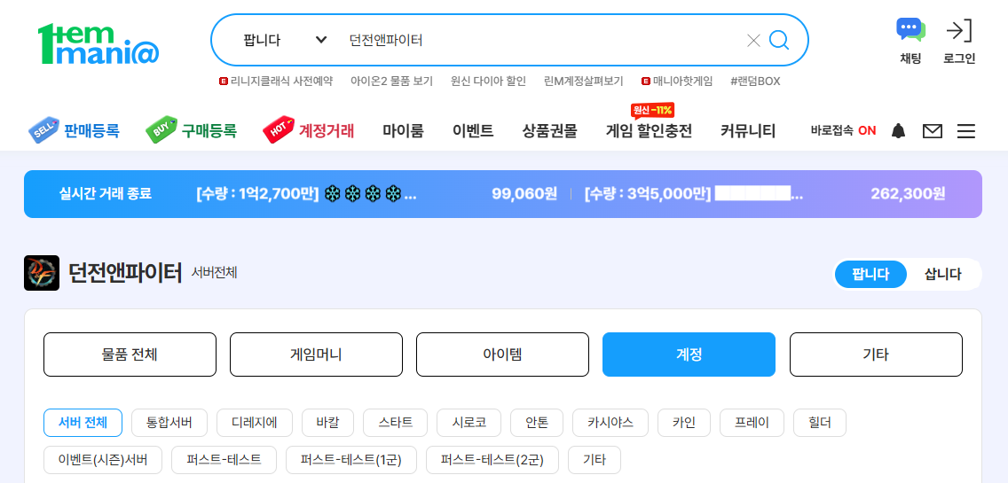The width and height of the screenshot is (1008, 483).
Task: Click the Dungeon & Fighter game thumbnail
Action: click(42, 273)
